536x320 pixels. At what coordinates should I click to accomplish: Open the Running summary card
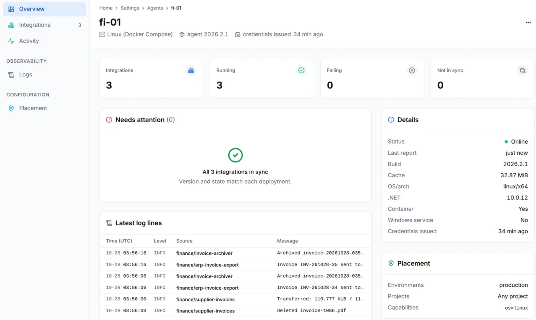[262, 78]
